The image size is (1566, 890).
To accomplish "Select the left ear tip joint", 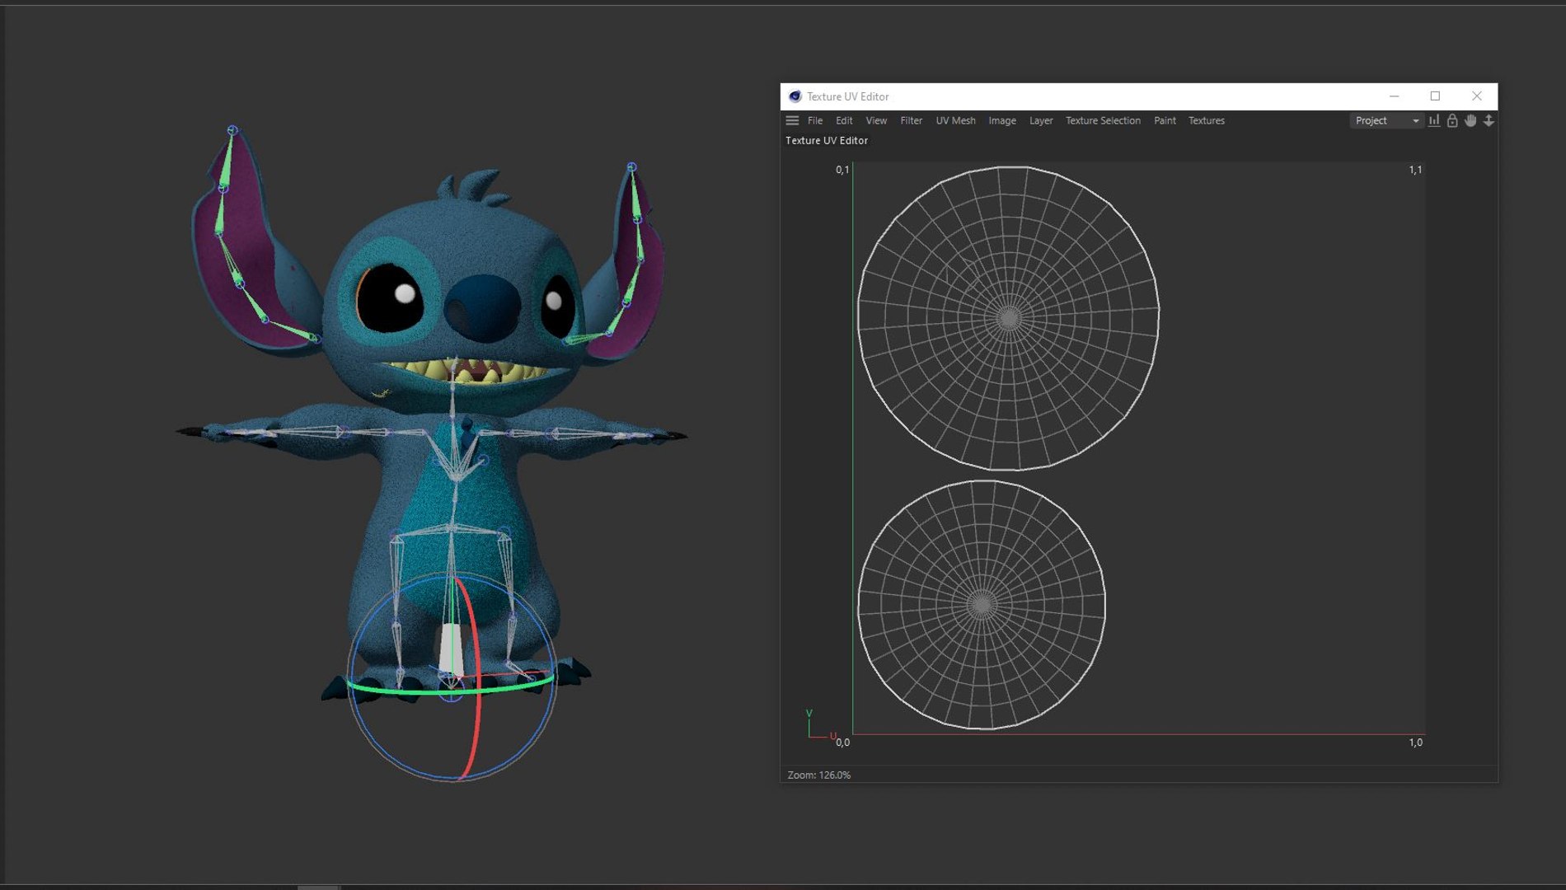I will (x=232, y=130).
